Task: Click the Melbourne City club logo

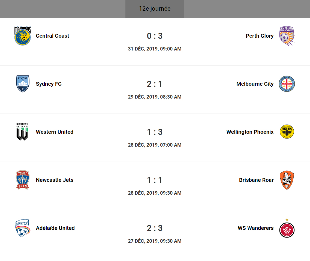Action: click(287, 84)
